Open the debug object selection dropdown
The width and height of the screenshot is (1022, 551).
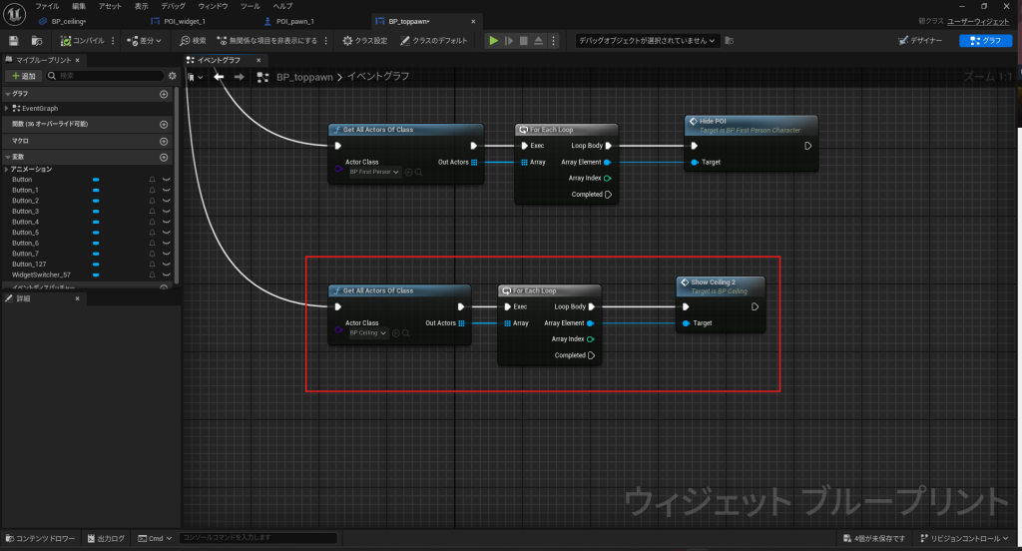pyautogui.click(x=648, y=41)
